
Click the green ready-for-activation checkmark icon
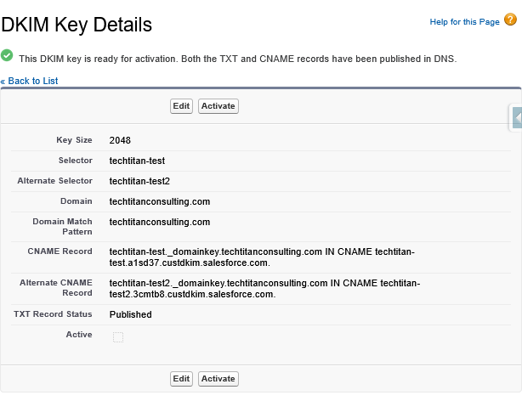pyautogui.click(x=7, y=55)
